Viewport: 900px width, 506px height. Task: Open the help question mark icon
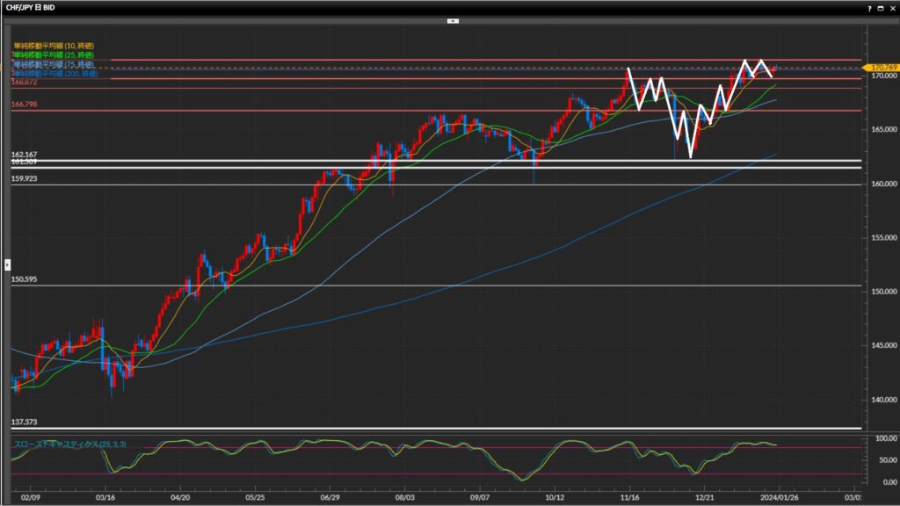869,7
